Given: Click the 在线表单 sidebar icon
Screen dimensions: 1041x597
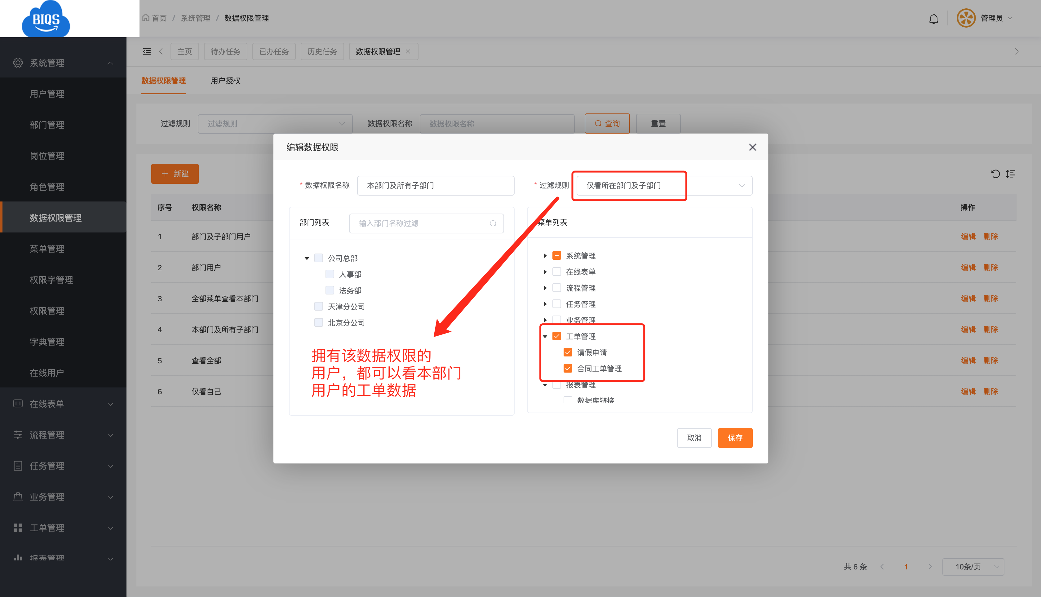Looking at the screenshot, I should tap(18, 404).
